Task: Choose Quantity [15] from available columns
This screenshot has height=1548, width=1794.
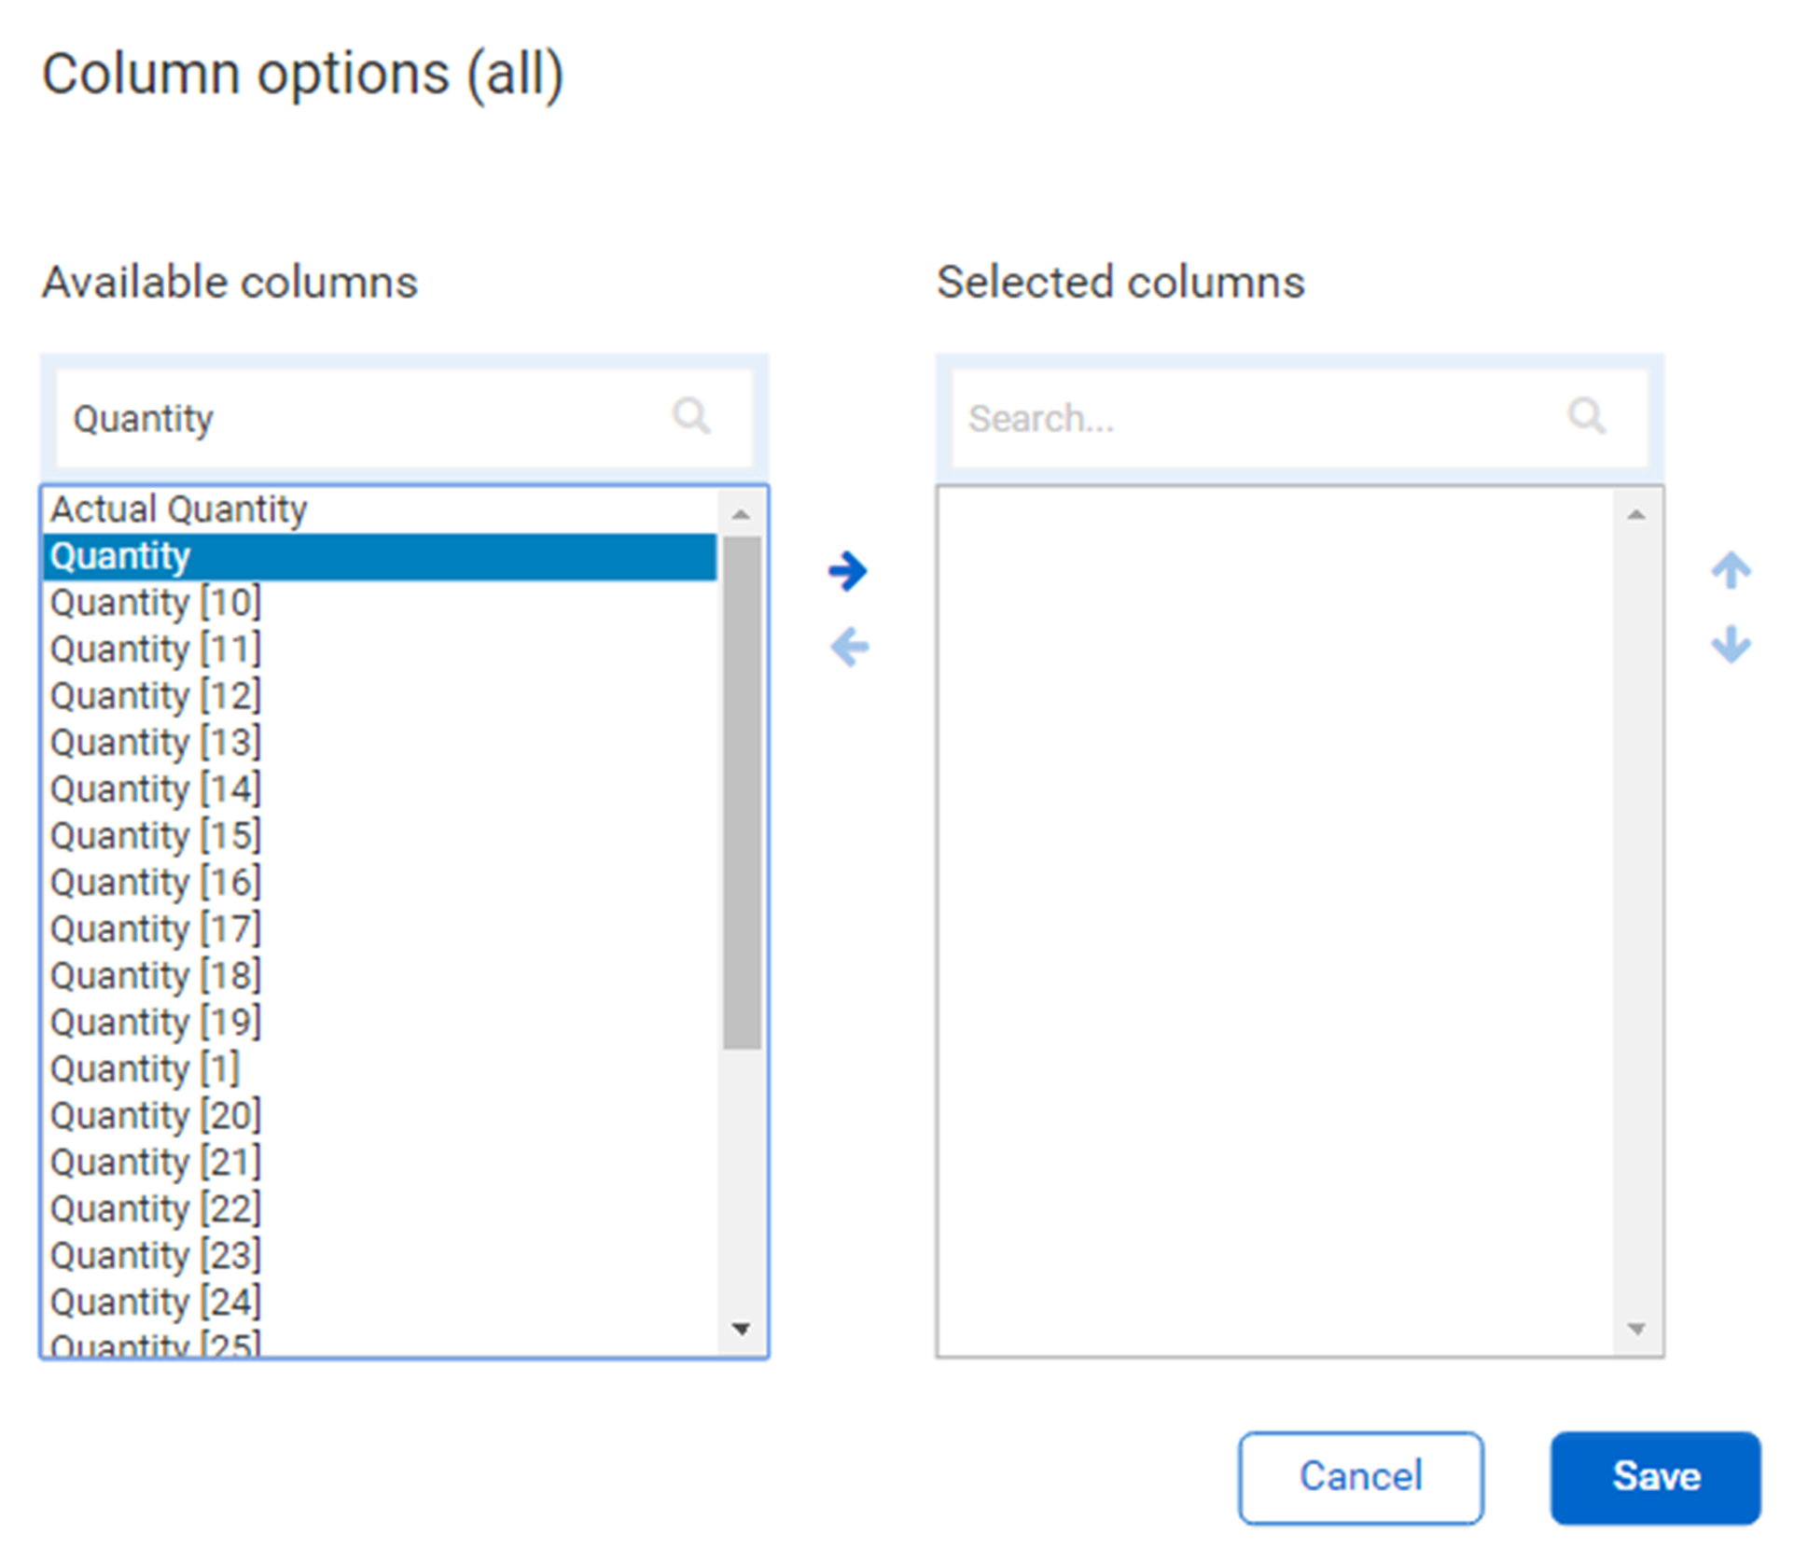Action: click(x=156, y=836)
